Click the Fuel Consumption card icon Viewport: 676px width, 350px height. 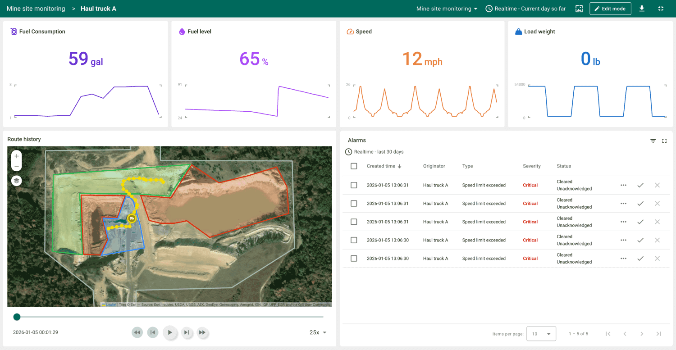pyautogui.click(x=14, y=32)
